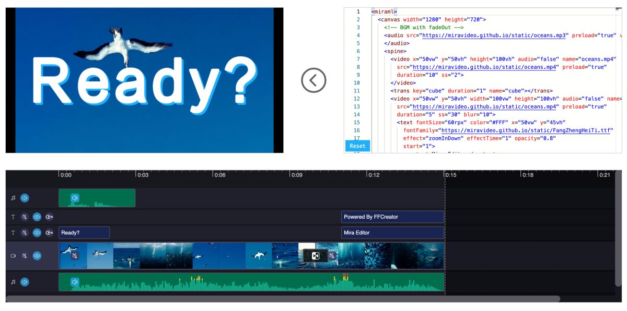Jump to the 0:03 mark on the ruler
The image size is (627, 311).
click(142, 175)
